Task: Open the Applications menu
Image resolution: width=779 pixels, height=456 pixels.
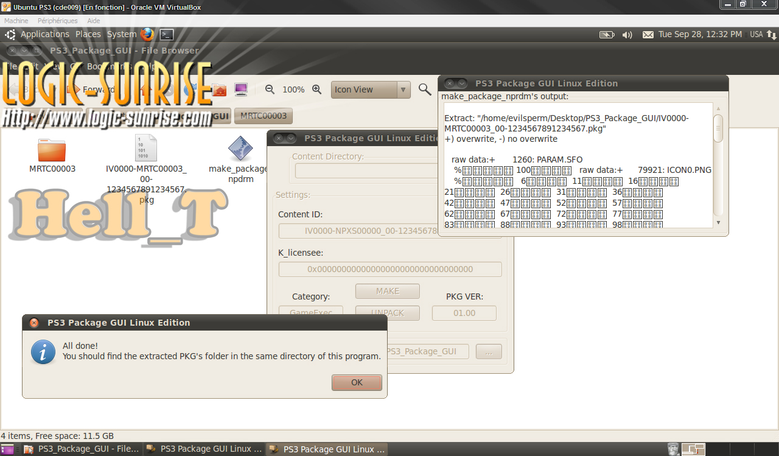Action: coord(45,35)
